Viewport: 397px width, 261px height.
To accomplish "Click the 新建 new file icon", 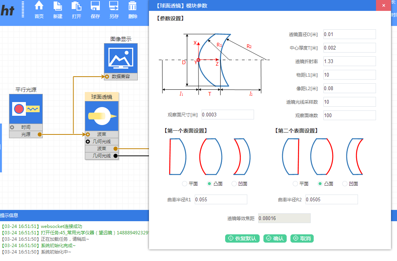I will tap(57, 6).
